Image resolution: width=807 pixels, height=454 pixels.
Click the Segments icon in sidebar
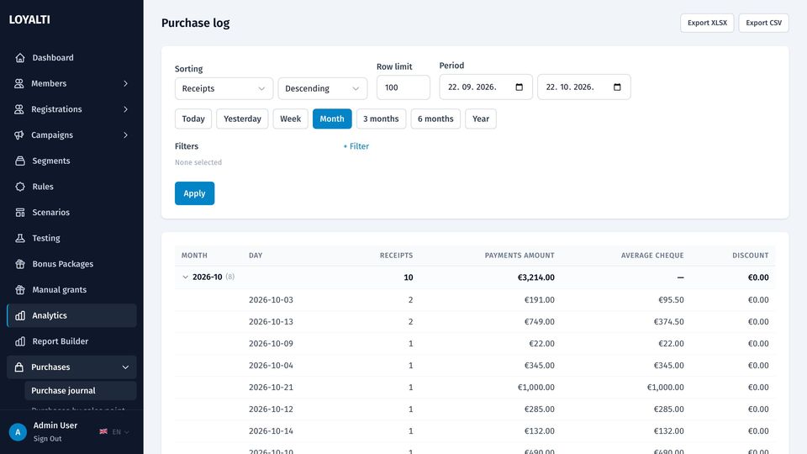click(20, 161)
